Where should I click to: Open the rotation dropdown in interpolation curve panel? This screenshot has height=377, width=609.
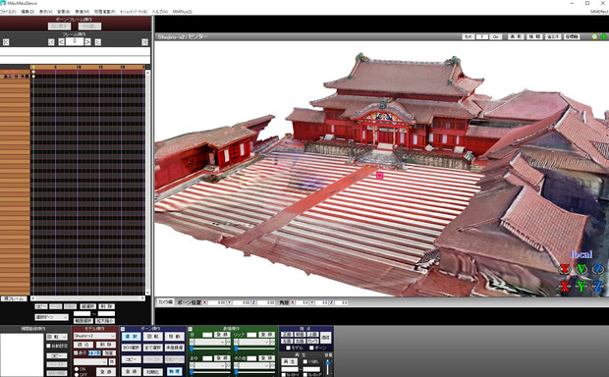tap(57, 337)
